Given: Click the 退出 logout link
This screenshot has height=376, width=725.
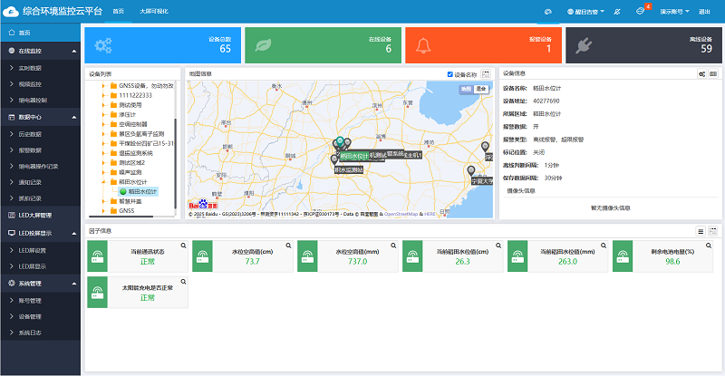Looking at the screenshot, I should point(704,11).
